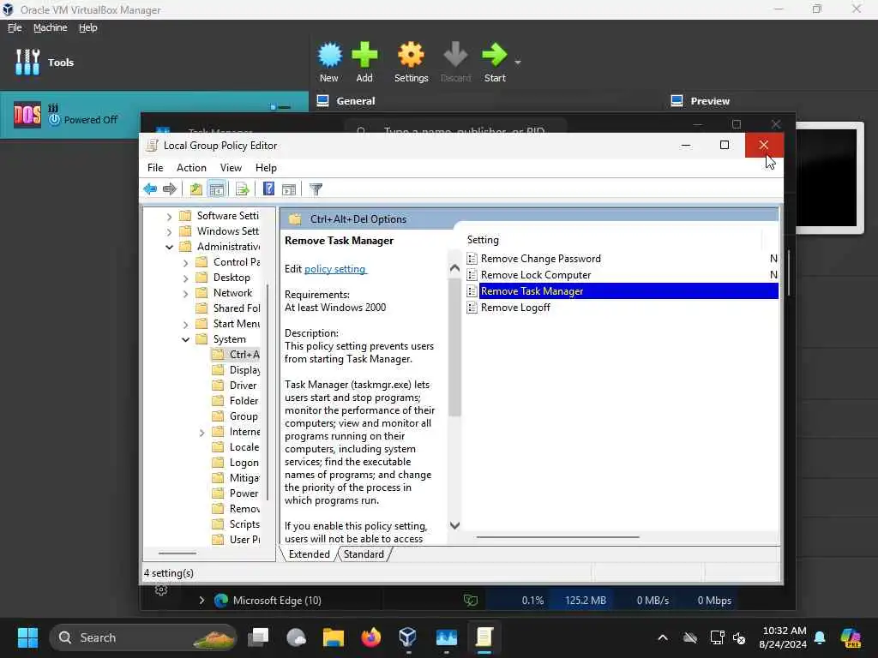Open Task Manager settings gear
Image resolution: width=878 pixels, height=658 pixels.
pyautogui.click(x=161, y=590)
